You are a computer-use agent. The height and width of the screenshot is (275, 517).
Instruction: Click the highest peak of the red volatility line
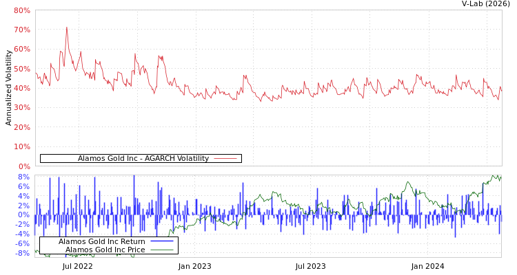pos(66,27)
